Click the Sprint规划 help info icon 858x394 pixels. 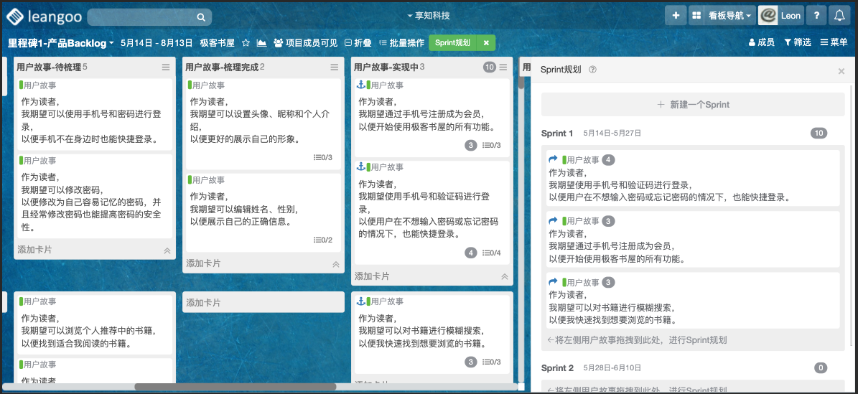point(592,70)
